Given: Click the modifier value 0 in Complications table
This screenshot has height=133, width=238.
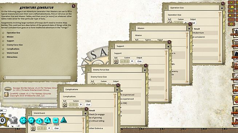Looking at the screenshot, I should (81, 104).
